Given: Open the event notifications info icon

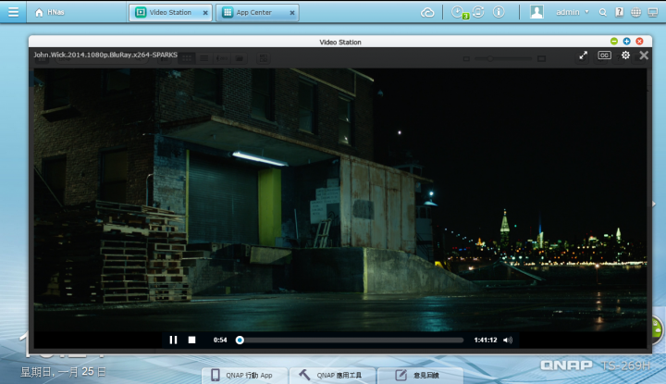Looking at the screenshot, I should coord(499,12).
